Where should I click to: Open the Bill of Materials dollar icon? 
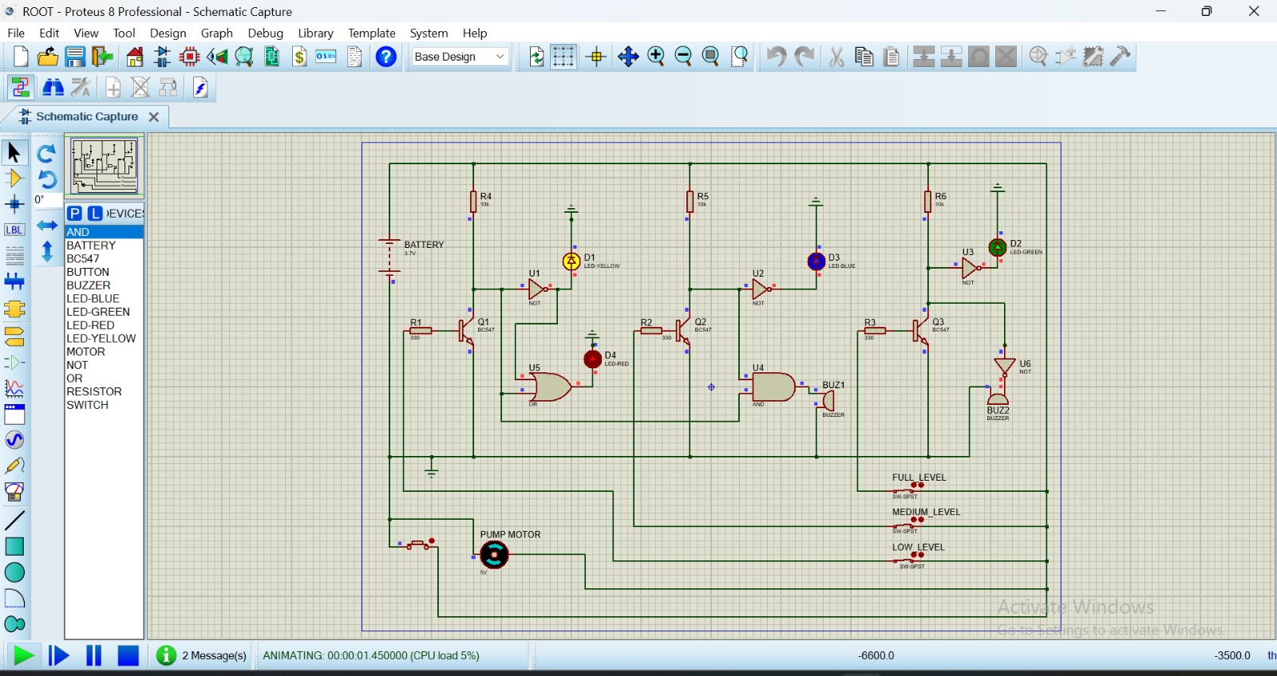click(299, 57)
